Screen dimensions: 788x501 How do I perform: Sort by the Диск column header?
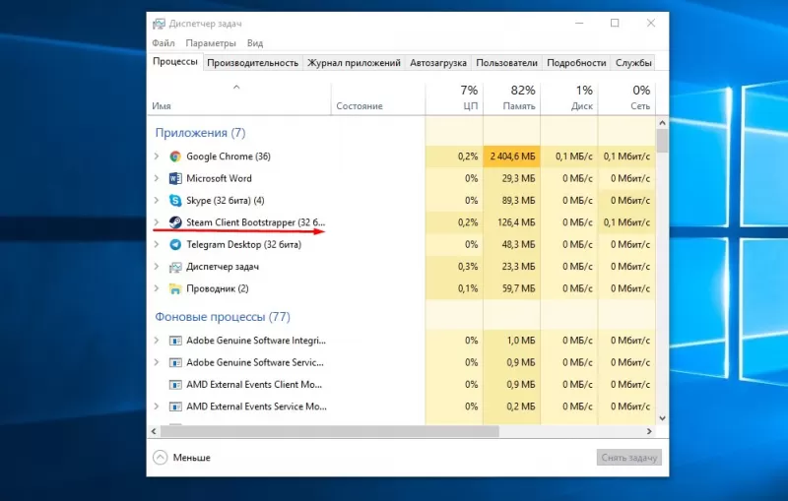click(569, 98)
